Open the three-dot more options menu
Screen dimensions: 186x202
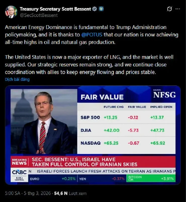(178, 9)
